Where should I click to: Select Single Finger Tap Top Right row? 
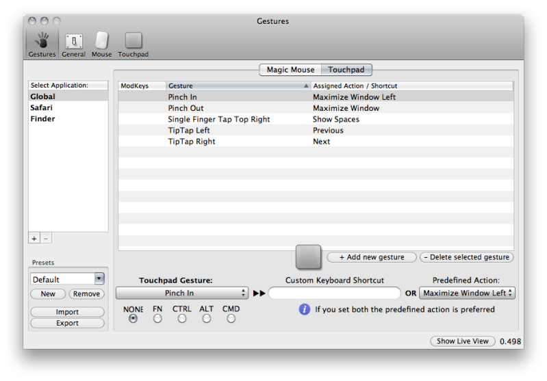pos(316,119)
